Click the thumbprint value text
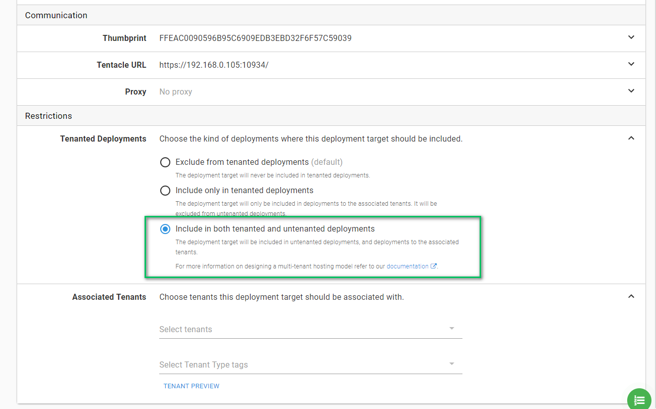The width and height of the screenshot is (656, 409). (255, 38)
